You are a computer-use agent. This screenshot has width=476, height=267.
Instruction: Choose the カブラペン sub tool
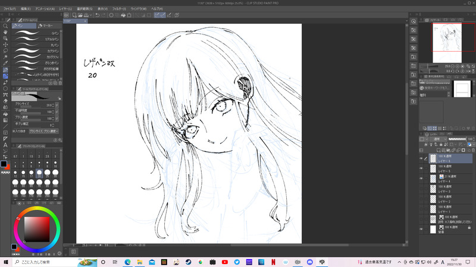point(36,50)
